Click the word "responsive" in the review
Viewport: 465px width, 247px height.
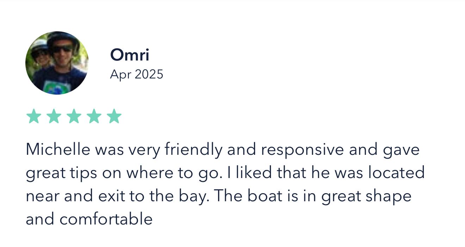coord(302,150)
